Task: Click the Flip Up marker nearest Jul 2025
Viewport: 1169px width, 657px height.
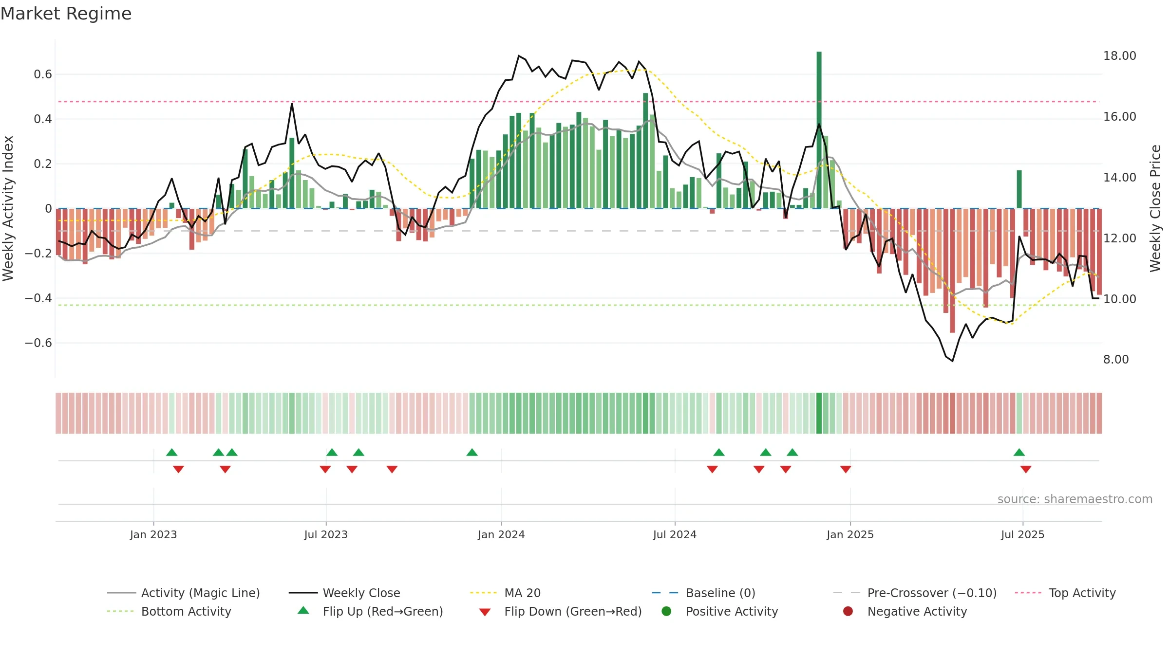Action: [1019, 453]
